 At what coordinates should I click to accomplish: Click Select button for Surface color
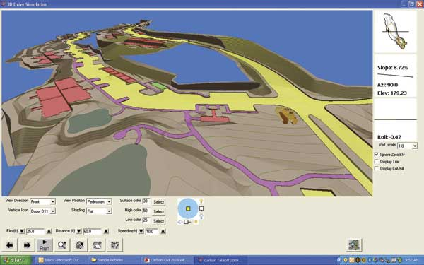(x=158, y=201)
